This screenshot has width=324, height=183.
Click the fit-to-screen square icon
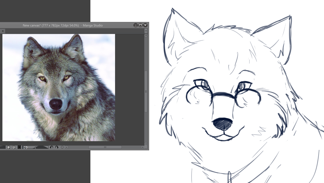(x=19, y=147)
